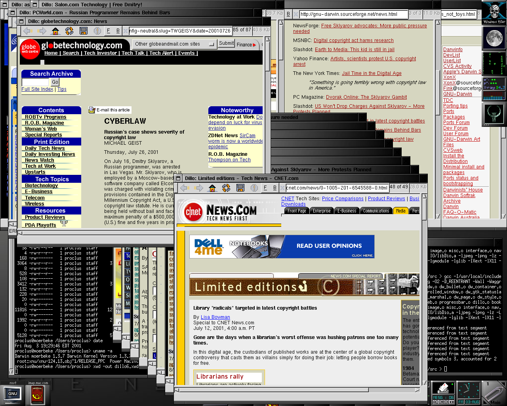
Task: Click Save floppy icon in globetechnology toolbar
Action: (83, 31)
